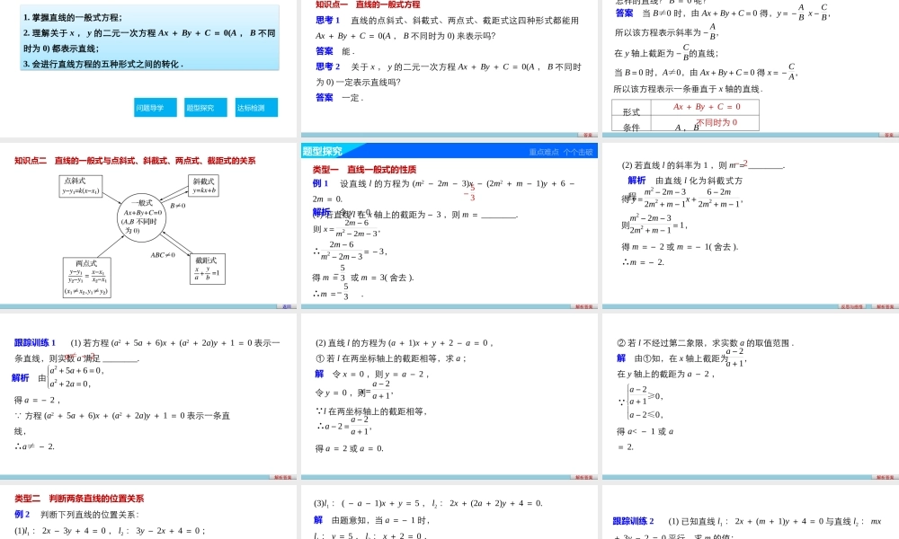Click 答案 button on the 知识点一 slide
Screen dimensions: 899x539
587,135
